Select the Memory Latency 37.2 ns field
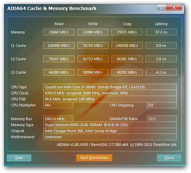The height and width of the screenshot is (173, 191). [161, 32]
